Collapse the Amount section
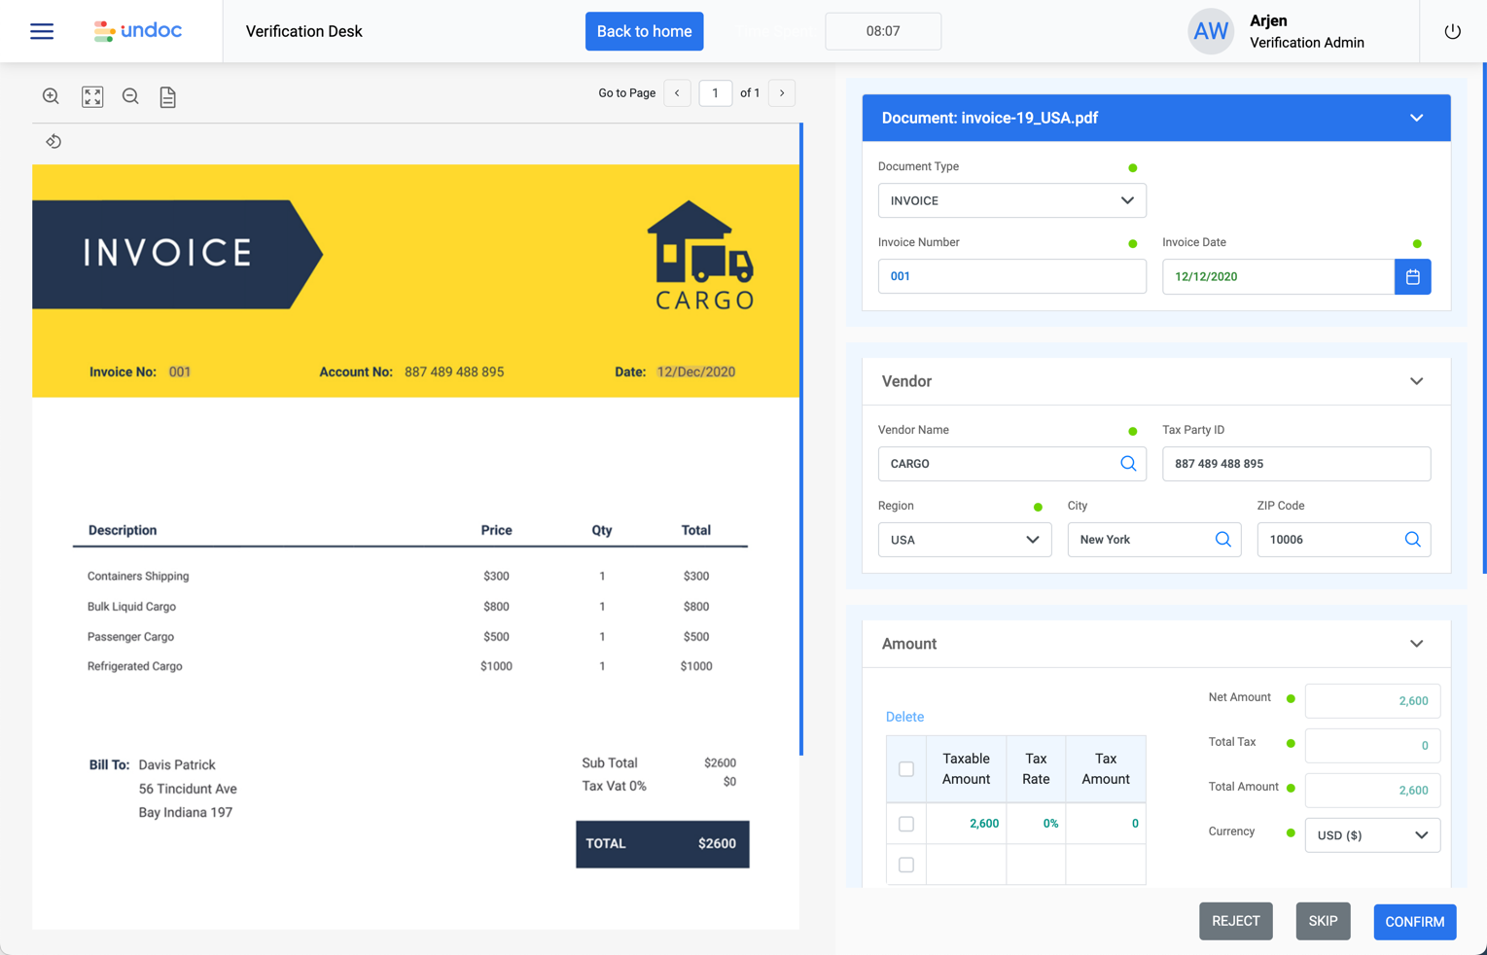The image size is (1487, 955). pyautogui.click(x=1416, y=644)
